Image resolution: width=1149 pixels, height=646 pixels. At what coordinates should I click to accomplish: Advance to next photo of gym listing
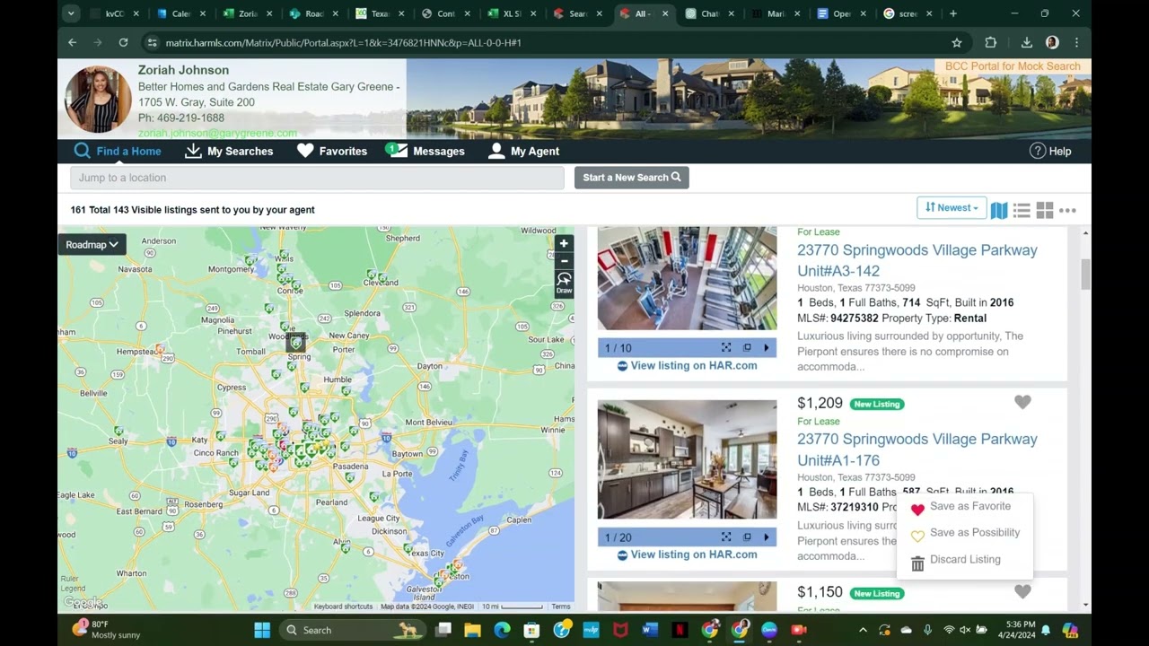[767, 347]
